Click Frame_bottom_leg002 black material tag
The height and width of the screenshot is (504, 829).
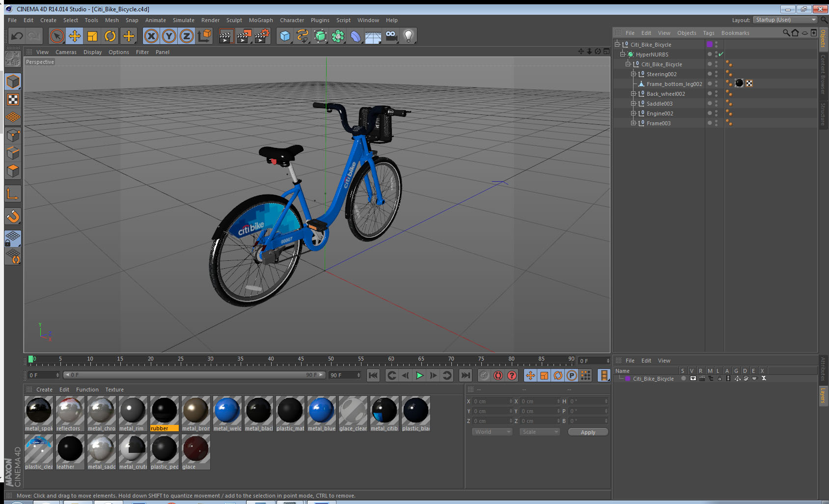pyautogui.click(x=739, y=84)
